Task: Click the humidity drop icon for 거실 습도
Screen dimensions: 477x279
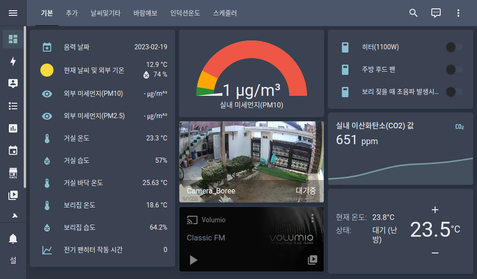Action: point(47,161)
